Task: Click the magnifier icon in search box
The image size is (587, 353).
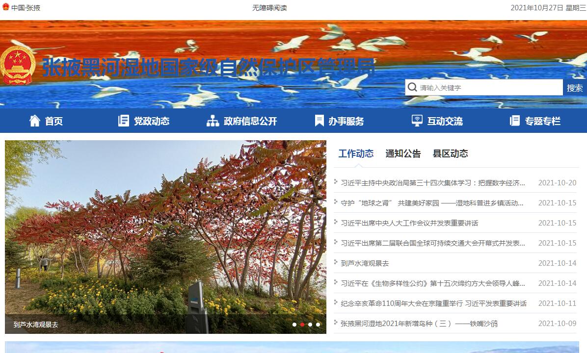Action: click(x=412, y=87)
